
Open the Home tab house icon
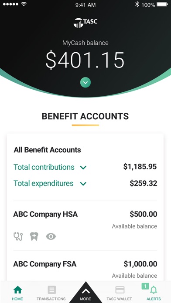click(x=17, y=290)
